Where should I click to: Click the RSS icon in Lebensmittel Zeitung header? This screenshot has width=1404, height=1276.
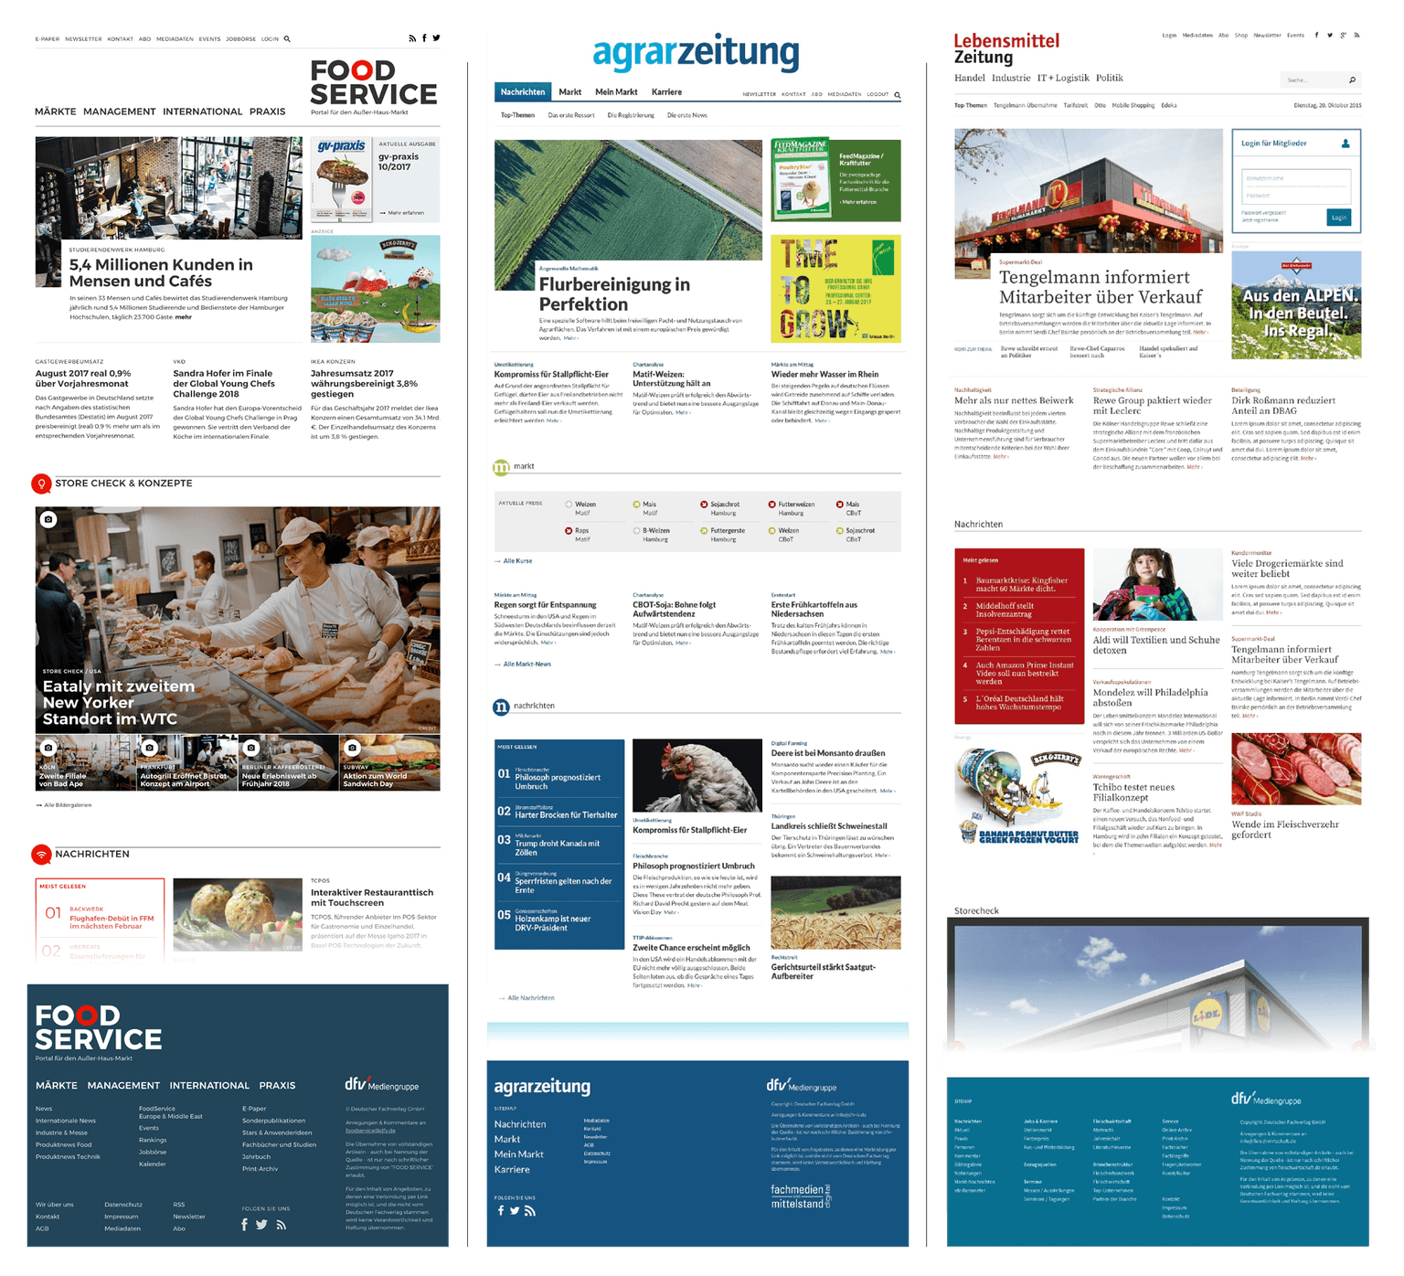point(1356,36)
